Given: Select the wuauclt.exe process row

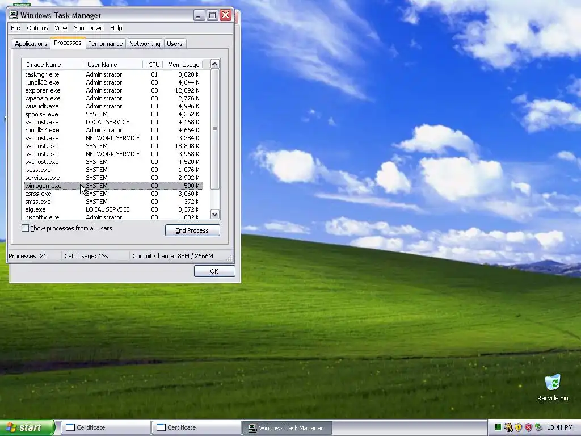Looking at the screenshot, I should (x=113, y=106).
